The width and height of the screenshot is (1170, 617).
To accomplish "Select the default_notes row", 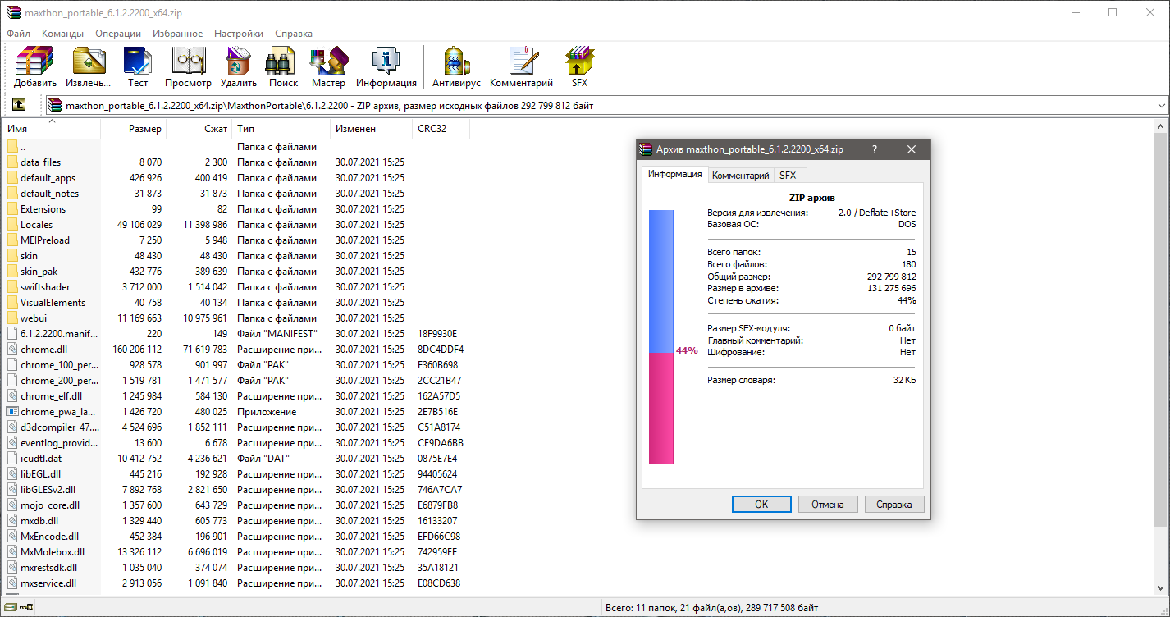I will (x=236, y=194).
